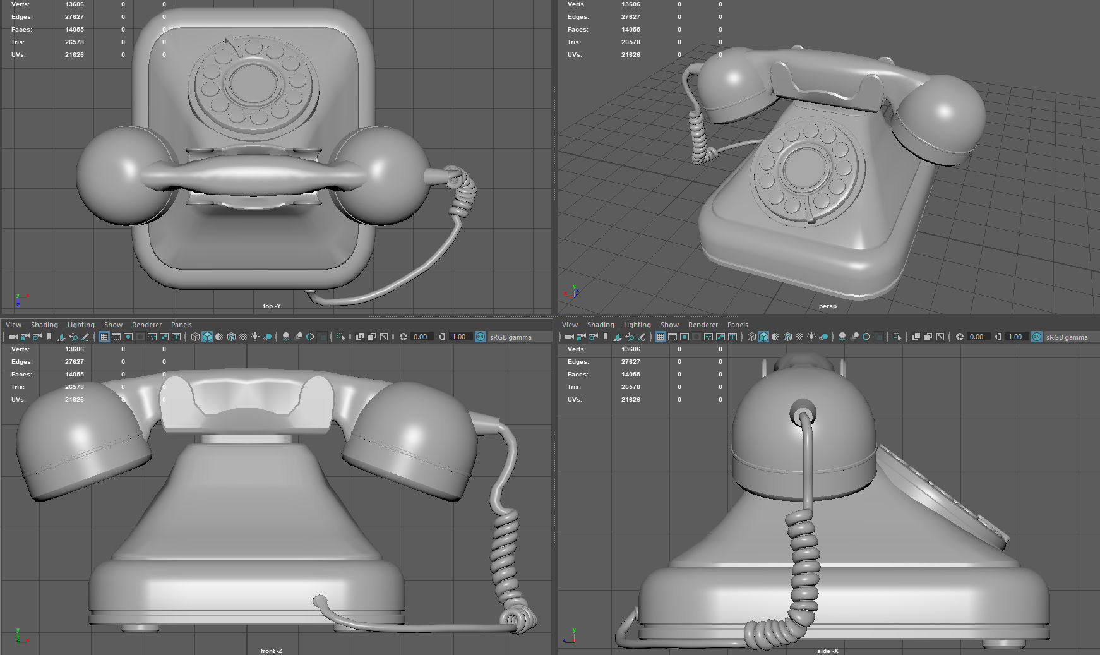Open Show menu of side view panel
The width and height of the screenshot is (1100, 655).
[x=669, y=325]
